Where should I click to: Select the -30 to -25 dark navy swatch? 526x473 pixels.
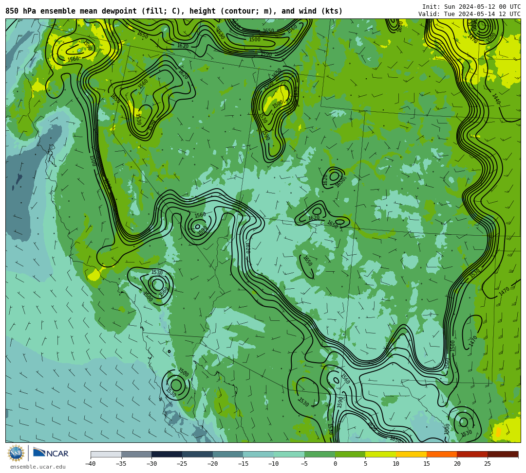tap(167, 454)
